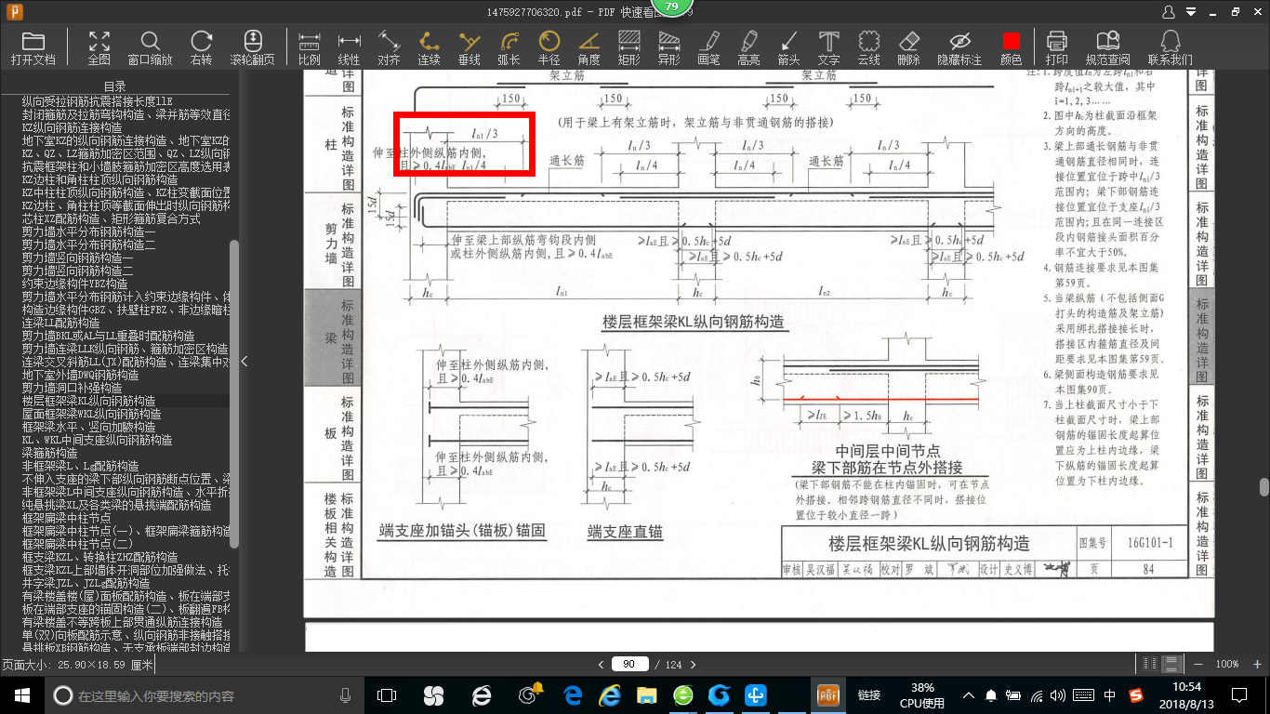The height and width of the screenshot is (714, 1270).
Task: Select the 角度 angle measure tool
Action: click(589, 47)
